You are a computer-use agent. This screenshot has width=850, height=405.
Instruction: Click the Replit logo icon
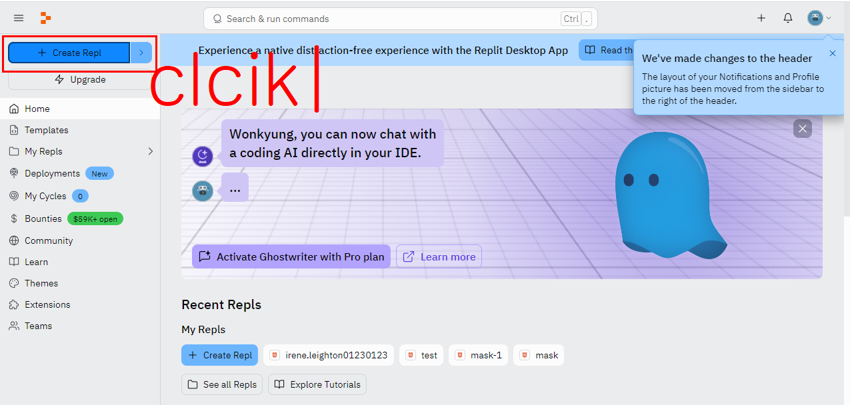45,18
